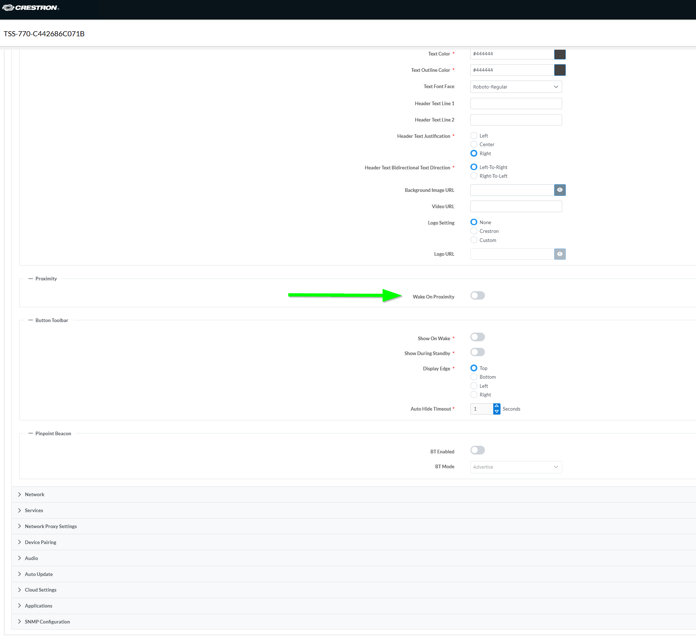Screen dimensions: 696x638
Task: Open the SNMP Configuration section
Action: click(x=47, y=622)
